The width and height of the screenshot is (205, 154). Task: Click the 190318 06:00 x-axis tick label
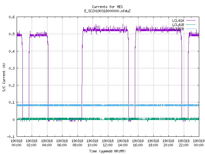click(x=62, y=143)
